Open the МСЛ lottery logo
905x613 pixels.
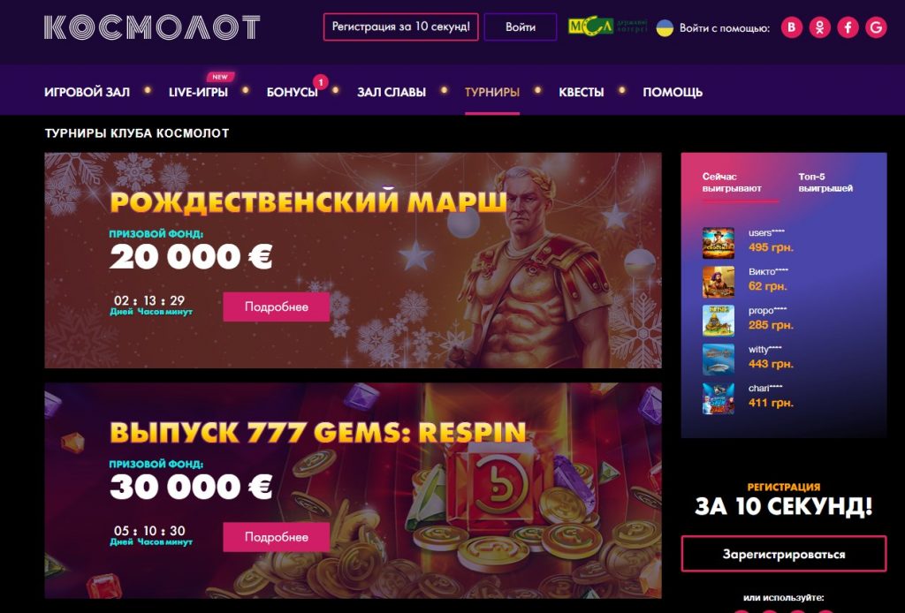click(x=607, y=26)
